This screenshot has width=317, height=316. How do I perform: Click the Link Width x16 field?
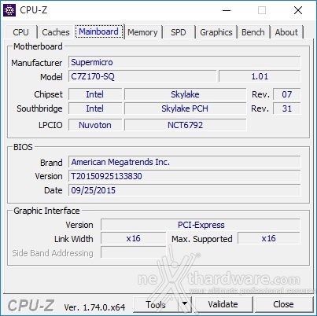pyautogui.click(x=133, y=238)
